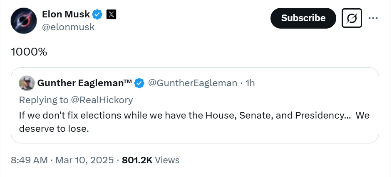The image size is (392, 177).
Task: Click the 1h timestamp on quoted post
Action: click(x=250, y=83)
